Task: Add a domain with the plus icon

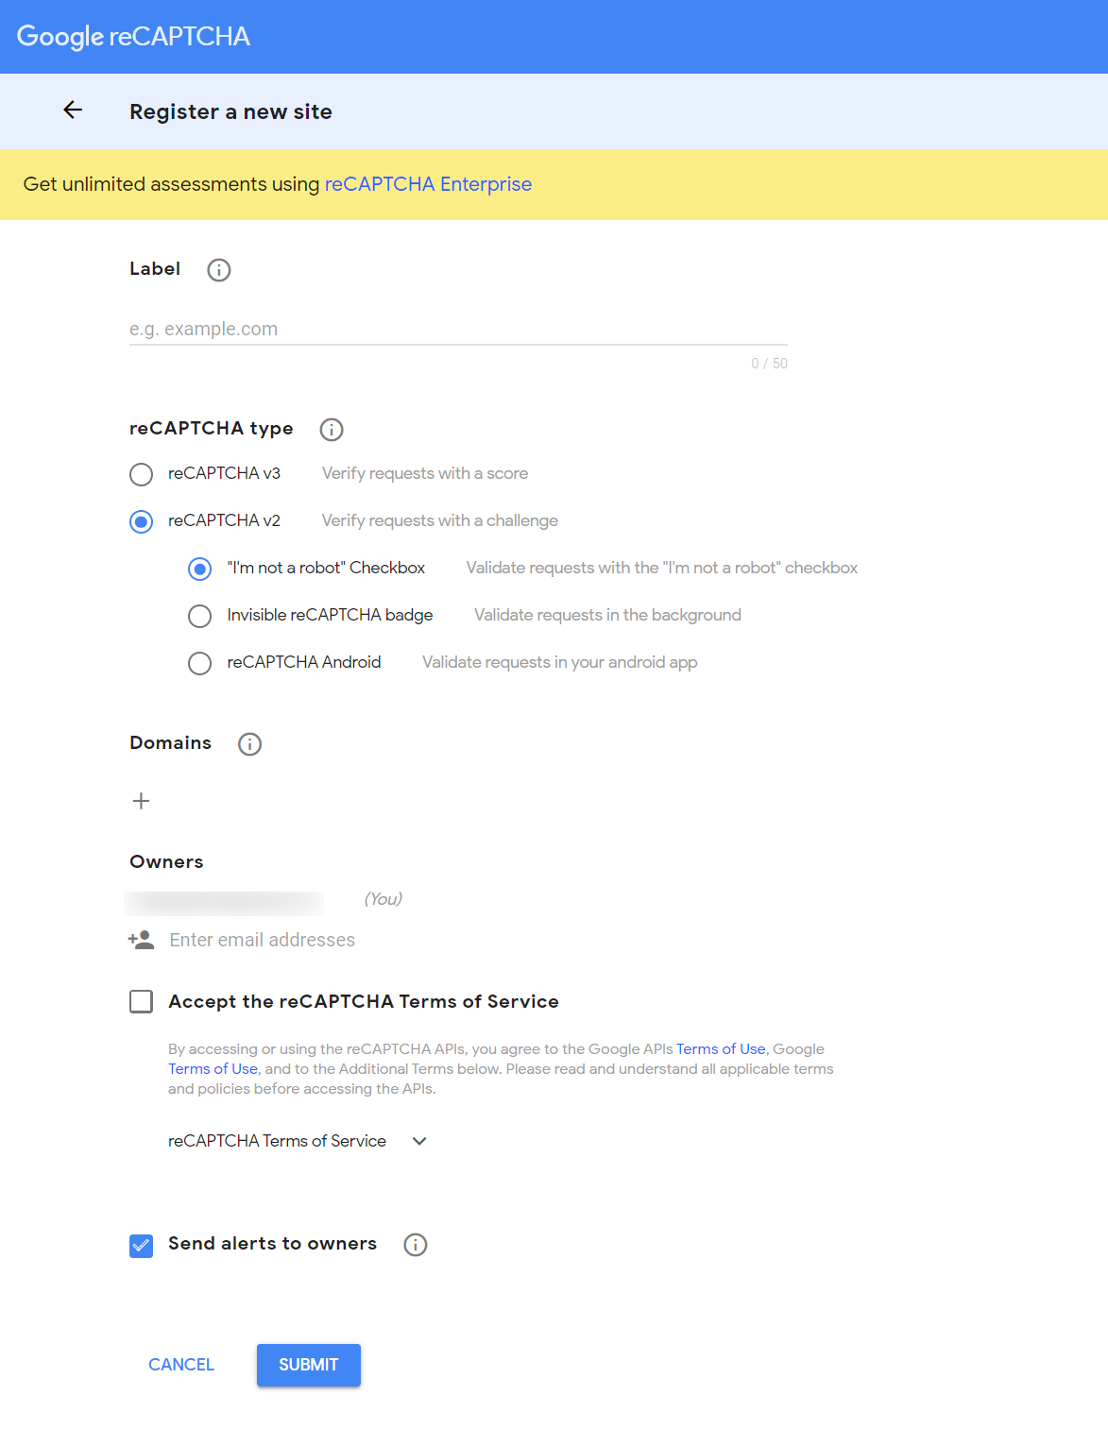Action: [141, 801]
